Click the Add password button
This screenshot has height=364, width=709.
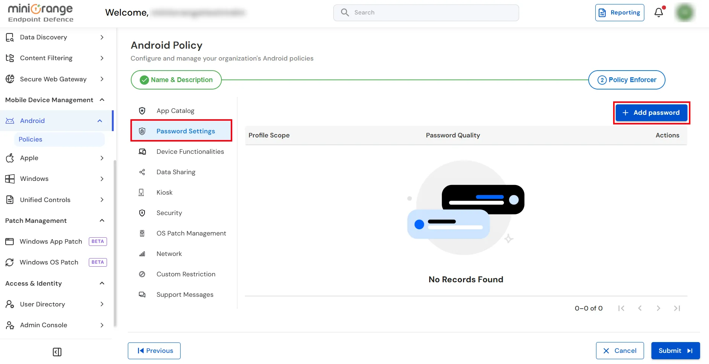(651, 113)
